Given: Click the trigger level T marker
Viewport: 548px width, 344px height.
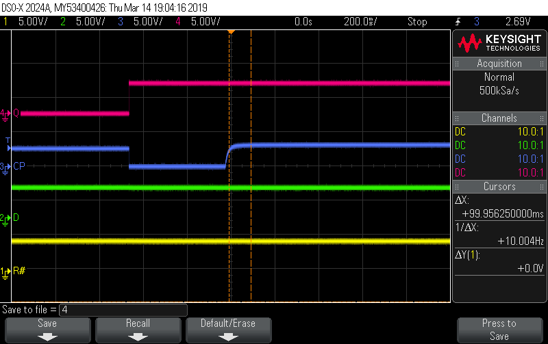Looking at the screenshot, I should tap(8, 144).
